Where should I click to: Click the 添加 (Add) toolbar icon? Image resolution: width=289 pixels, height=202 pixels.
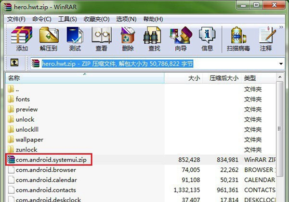pos(22,38)
